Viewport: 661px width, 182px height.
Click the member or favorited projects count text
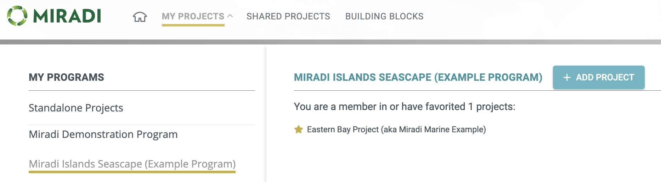[404, 107]
